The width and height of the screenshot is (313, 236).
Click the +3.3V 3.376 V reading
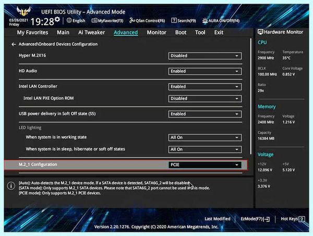point(264,186)
